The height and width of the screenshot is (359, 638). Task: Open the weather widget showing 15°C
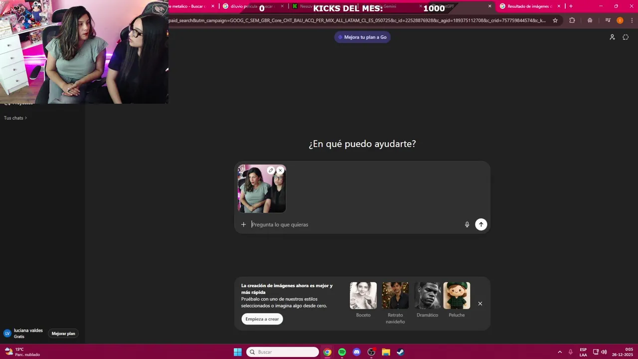click(22, 352)
